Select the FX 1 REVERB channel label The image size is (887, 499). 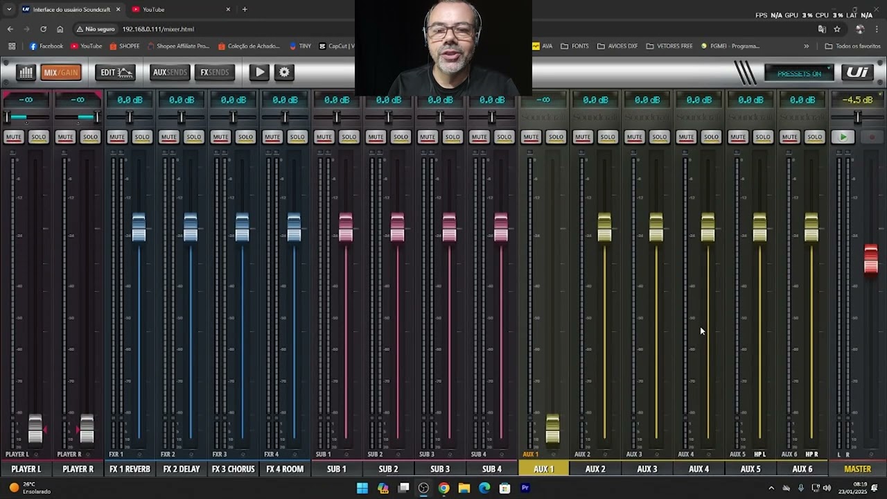pos(130,469)
